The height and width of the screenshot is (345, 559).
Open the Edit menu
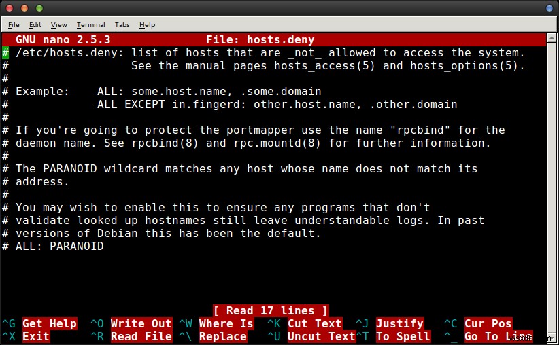coord(35,25)
